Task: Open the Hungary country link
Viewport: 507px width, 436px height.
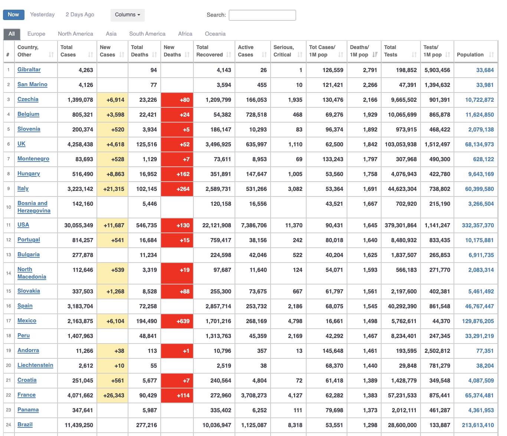Action: (x=29, y=173)
